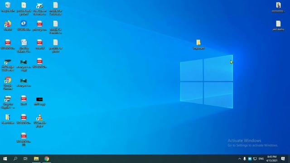Click the network status tray icon
Viewport: 290px width, 163px height.
click(255, 159)
